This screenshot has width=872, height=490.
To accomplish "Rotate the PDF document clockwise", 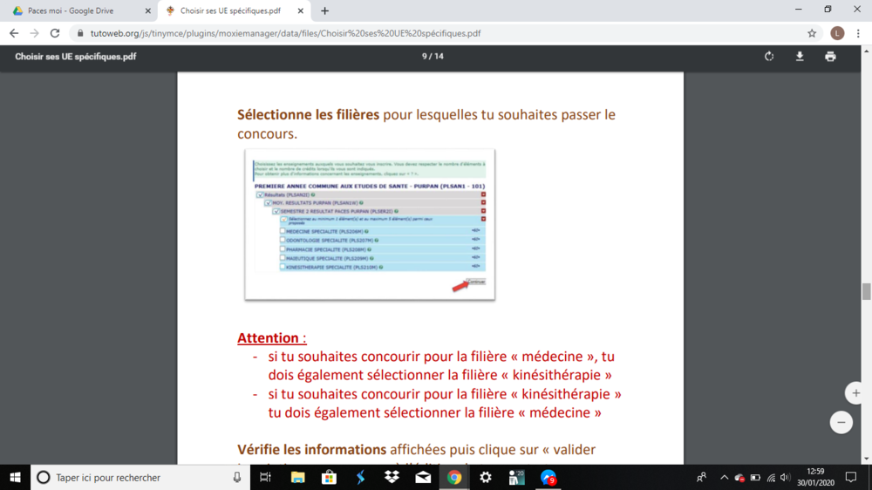I will 769,56.
